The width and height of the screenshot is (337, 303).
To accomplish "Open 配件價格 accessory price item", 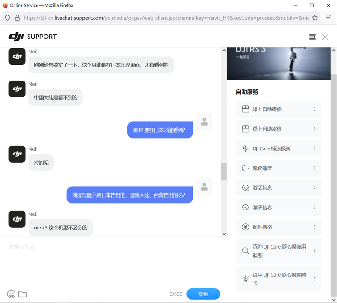I will [279, 227].
